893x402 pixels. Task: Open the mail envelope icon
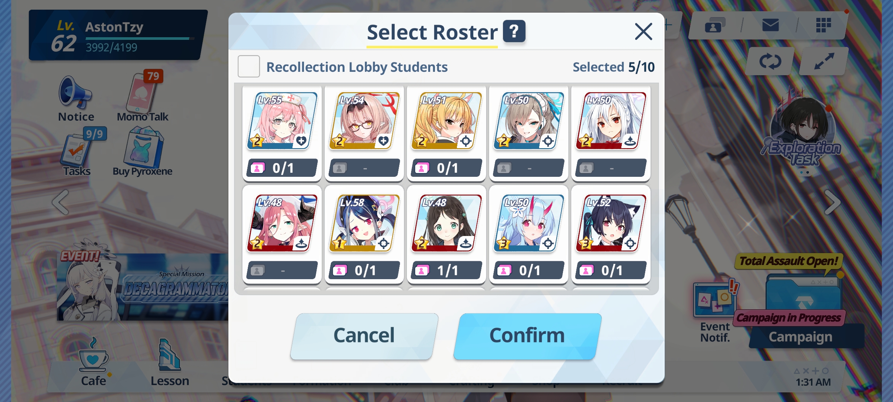coord(770,25)
